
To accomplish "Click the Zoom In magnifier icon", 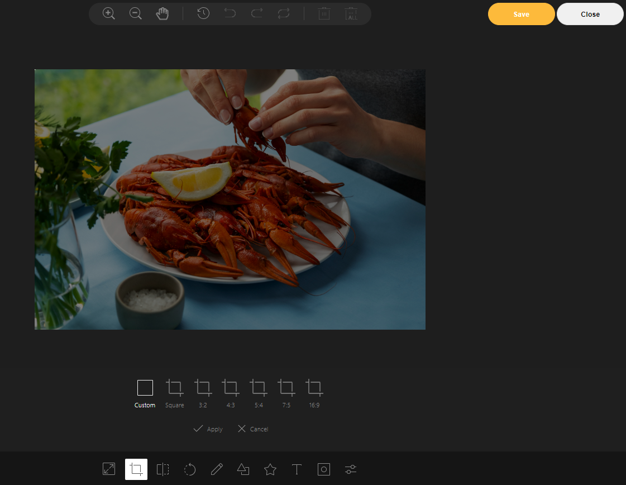I will tap(108, 13).
